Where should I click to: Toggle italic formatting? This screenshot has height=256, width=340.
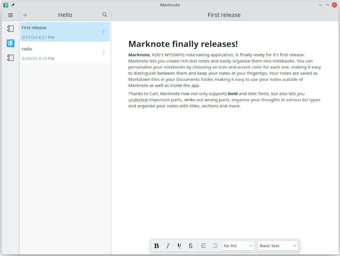click(x=168, y=246)
